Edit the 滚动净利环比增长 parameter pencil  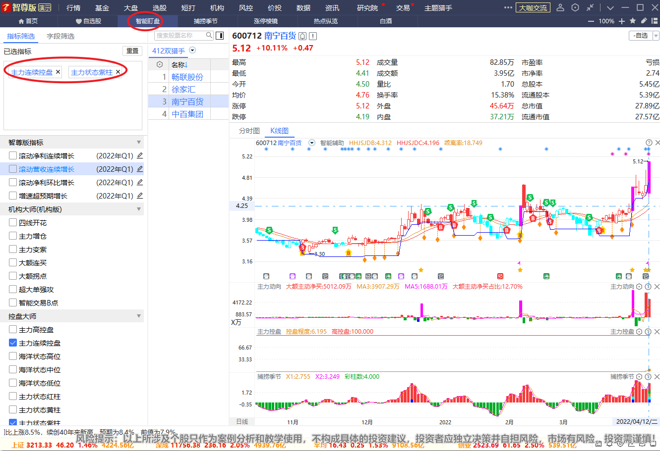click(140, 182)
